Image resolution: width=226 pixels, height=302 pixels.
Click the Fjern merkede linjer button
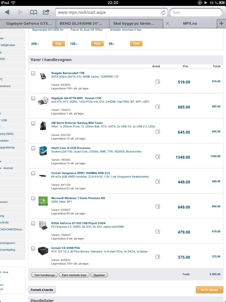74,275
